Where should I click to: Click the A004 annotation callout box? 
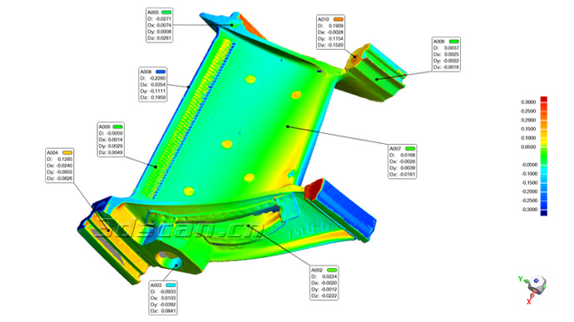pyautogui.click(x=59, y=166)
